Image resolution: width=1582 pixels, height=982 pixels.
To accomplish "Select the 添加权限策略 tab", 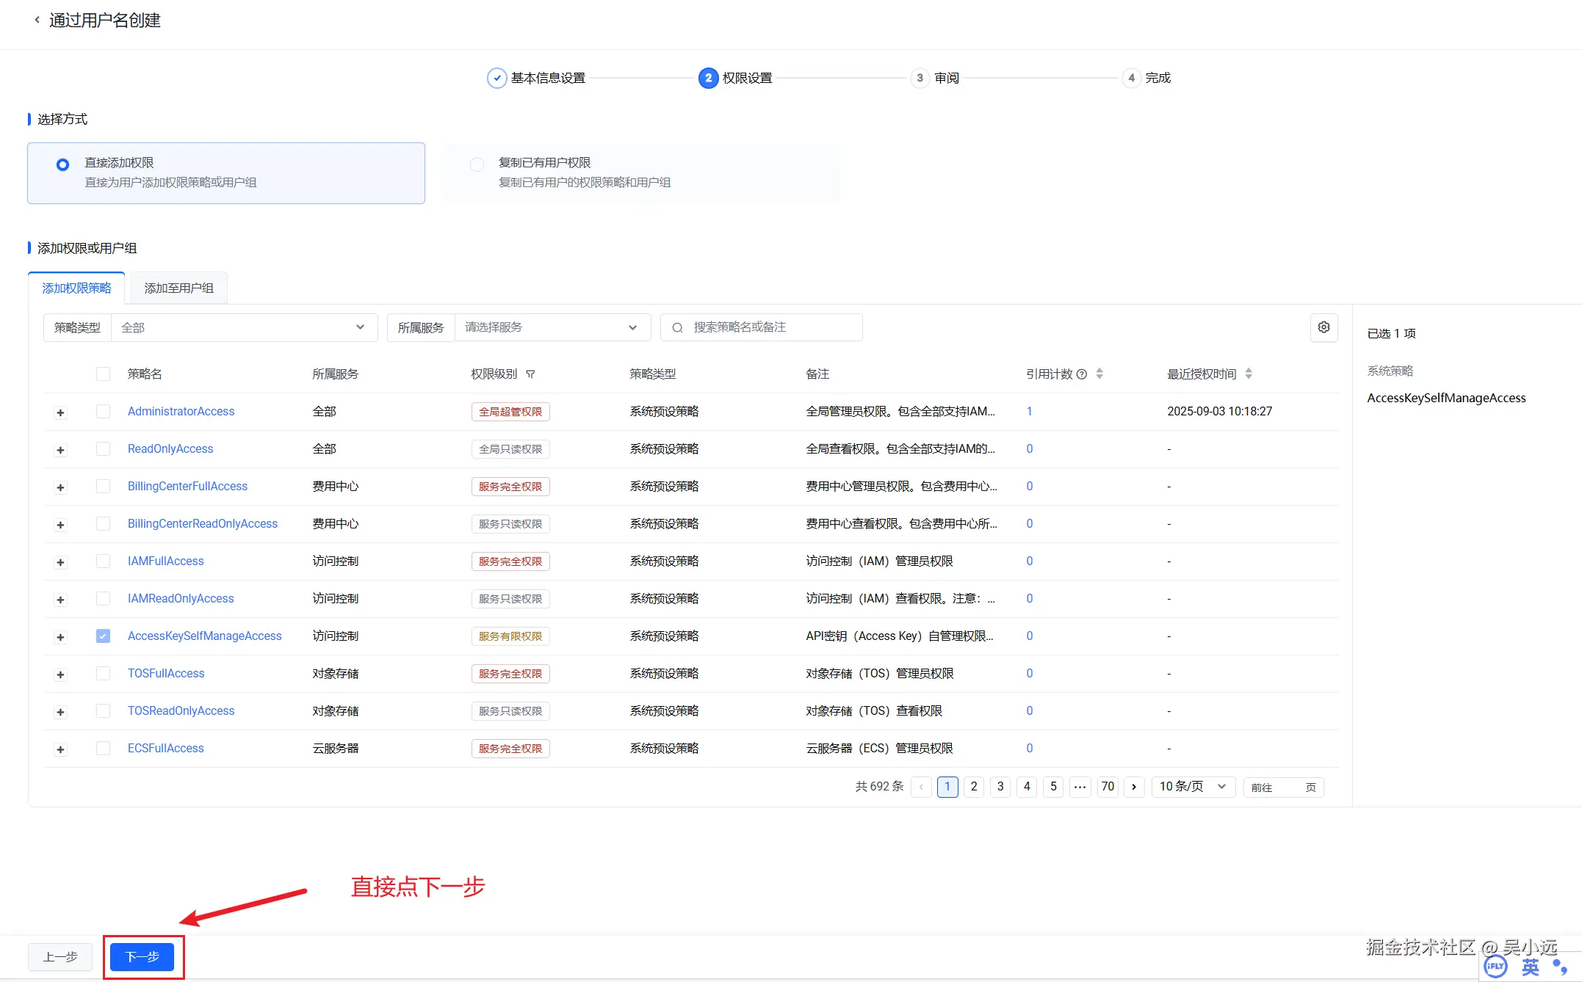I will coord(76,288).
